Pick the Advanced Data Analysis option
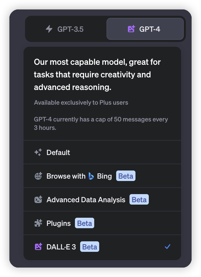 [102, 199]
